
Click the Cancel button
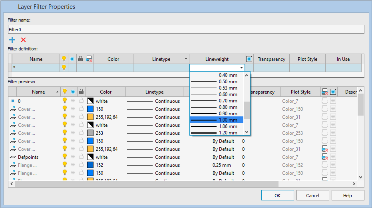point(312,195)
